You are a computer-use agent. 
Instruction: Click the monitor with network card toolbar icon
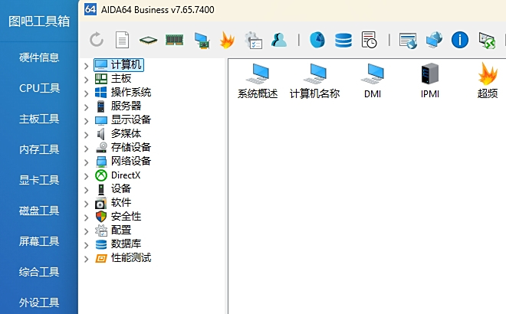[202, 41]
